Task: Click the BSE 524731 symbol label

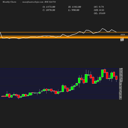Action: (50, 2)
